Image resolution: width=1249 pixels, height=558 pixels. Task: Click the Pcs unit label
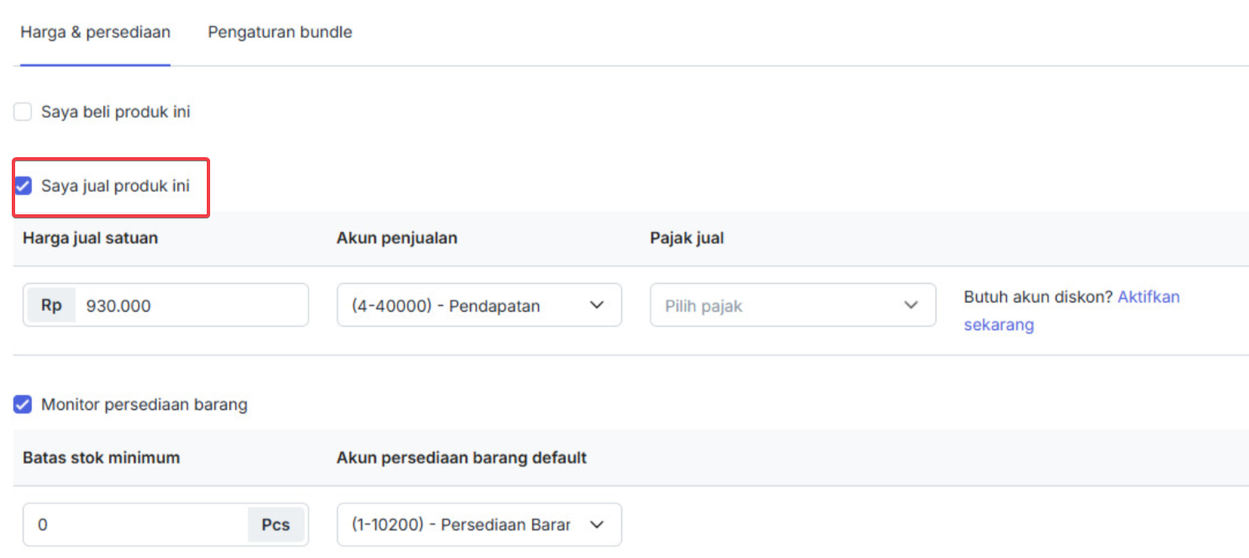pyautogui.click(x=276, y=525)
